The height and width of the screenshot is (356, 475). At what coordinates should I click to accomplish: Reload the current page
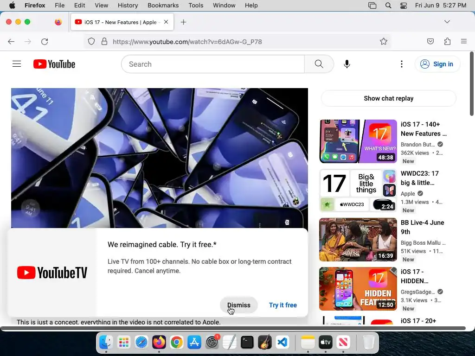pyautogui.click(x=45, y=41)
